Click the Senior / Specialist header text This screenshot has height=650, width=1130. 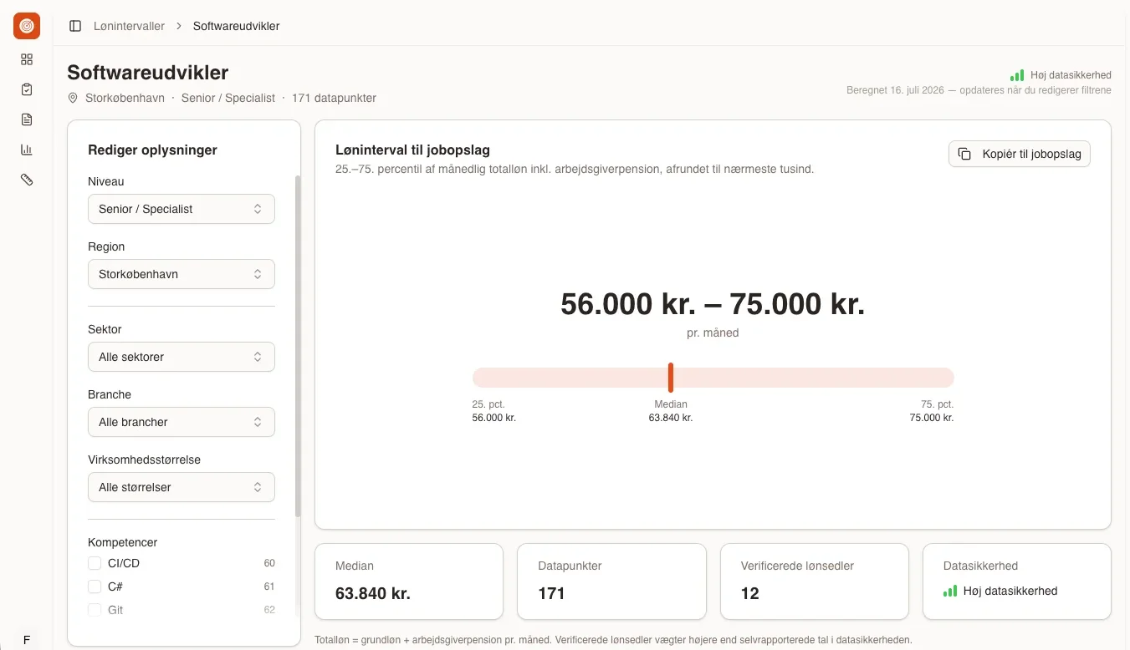(228, 98)
